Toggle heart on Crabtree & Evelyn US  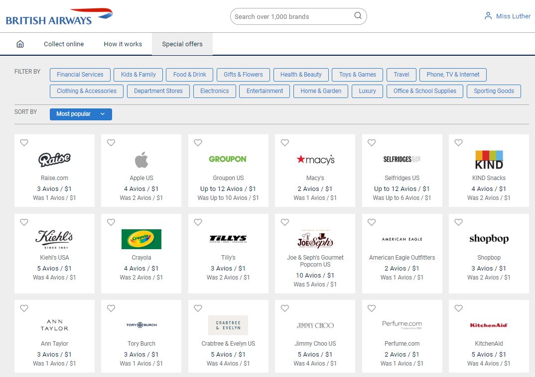[x=198, y=308]
